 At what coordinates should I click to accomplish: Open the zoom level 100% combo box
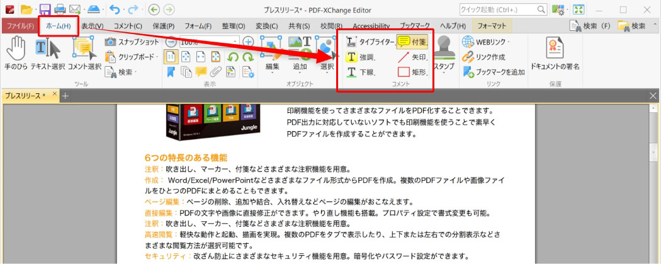209,42
